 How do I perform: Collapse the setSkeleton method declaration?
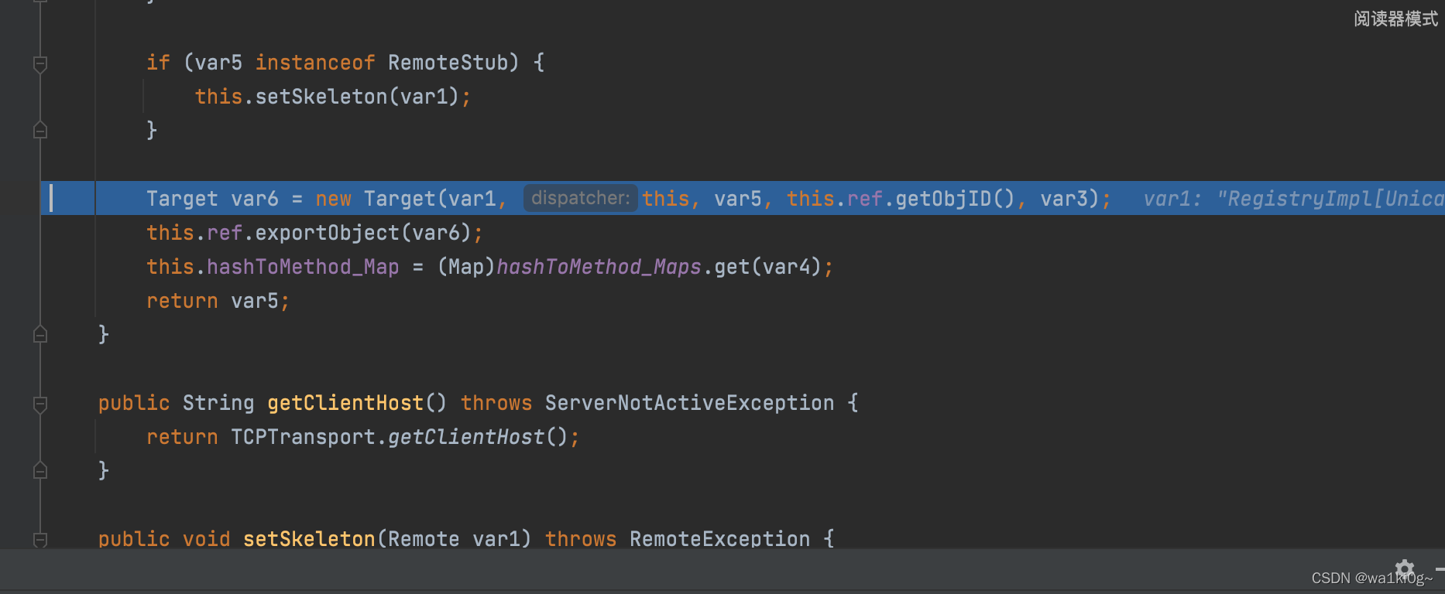(41, 540)
